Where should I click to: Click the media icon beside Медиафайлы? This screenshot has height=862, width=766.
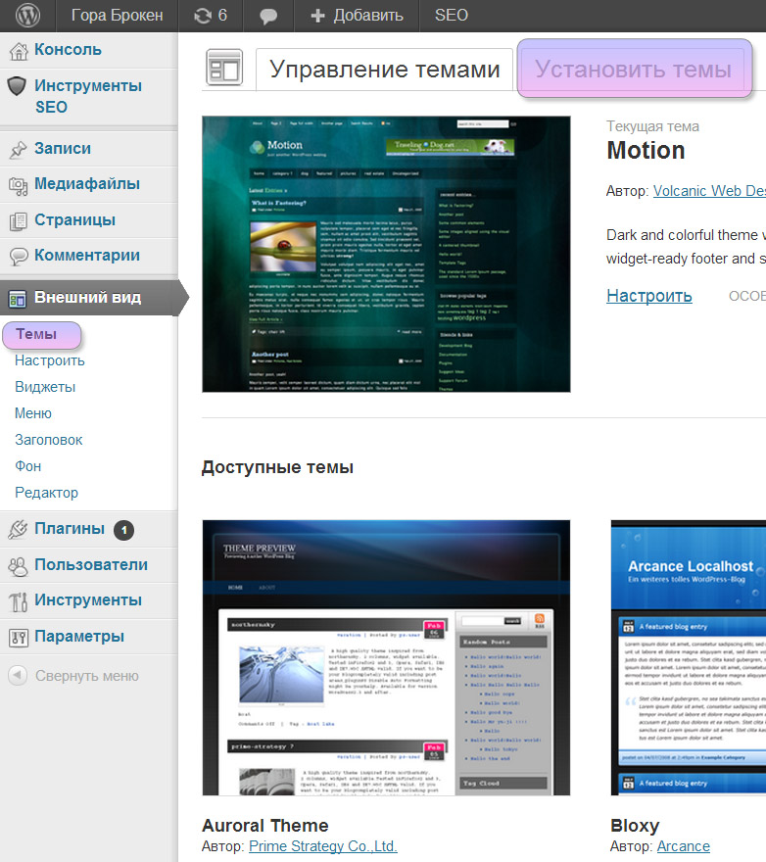pyautogui.click(x=19, y=186)
